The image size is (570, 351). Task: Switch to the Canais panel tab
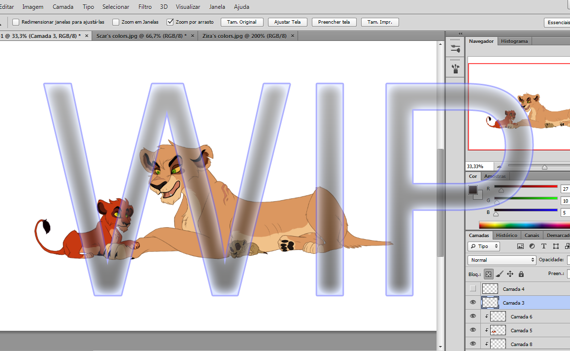[532, 235]
